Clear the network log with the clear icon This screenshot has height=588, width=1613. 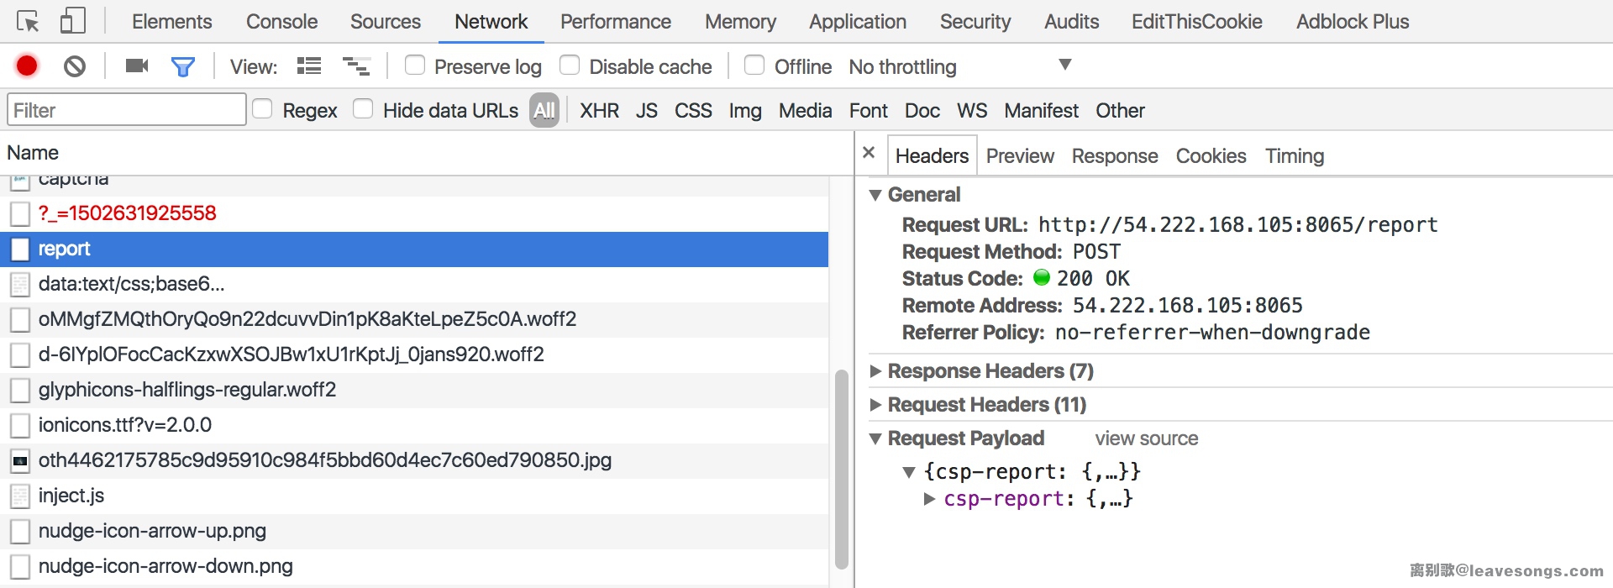point(75,66)
